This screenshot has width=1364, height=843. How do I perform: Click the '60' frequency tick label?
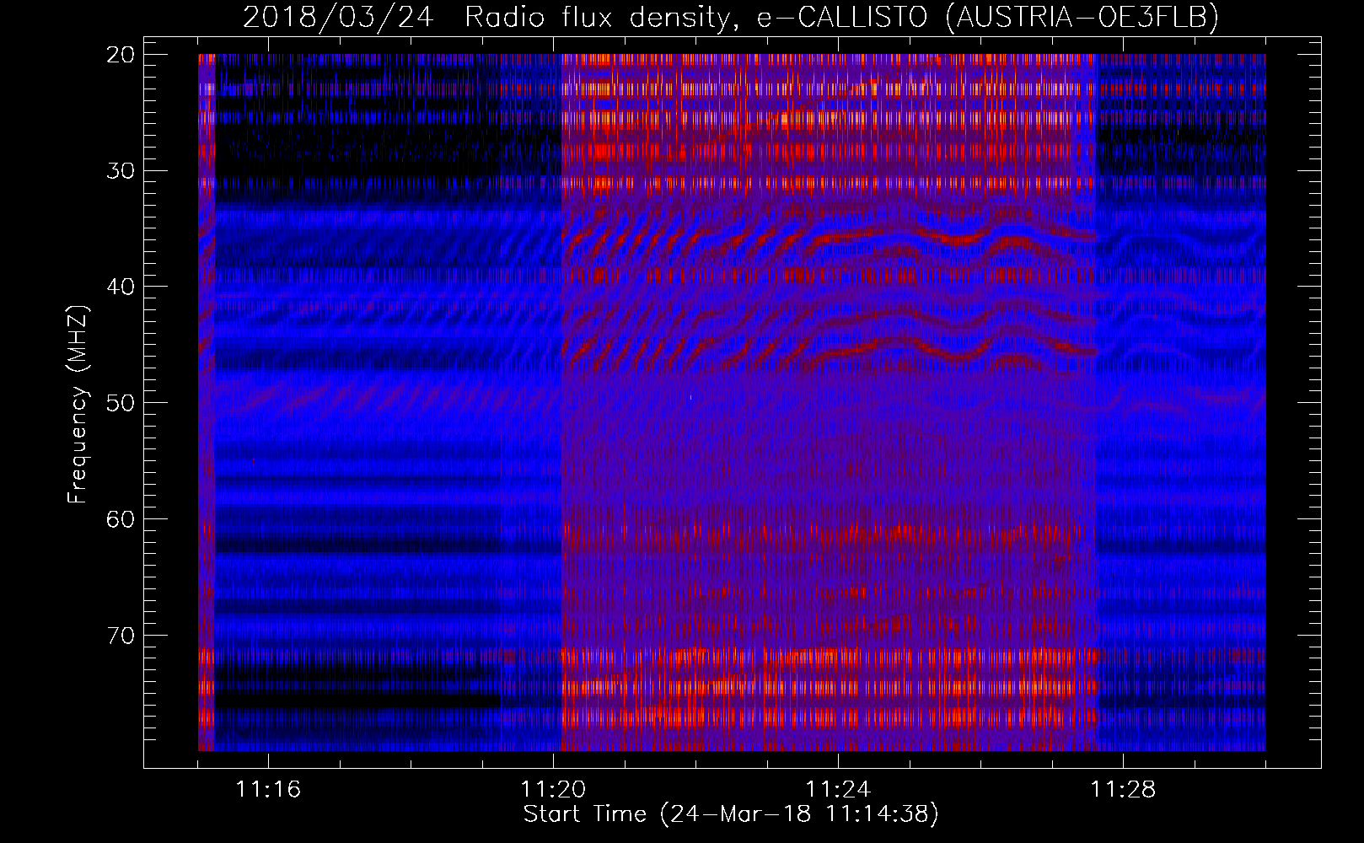pyautogui.click(x=121, y=518)
